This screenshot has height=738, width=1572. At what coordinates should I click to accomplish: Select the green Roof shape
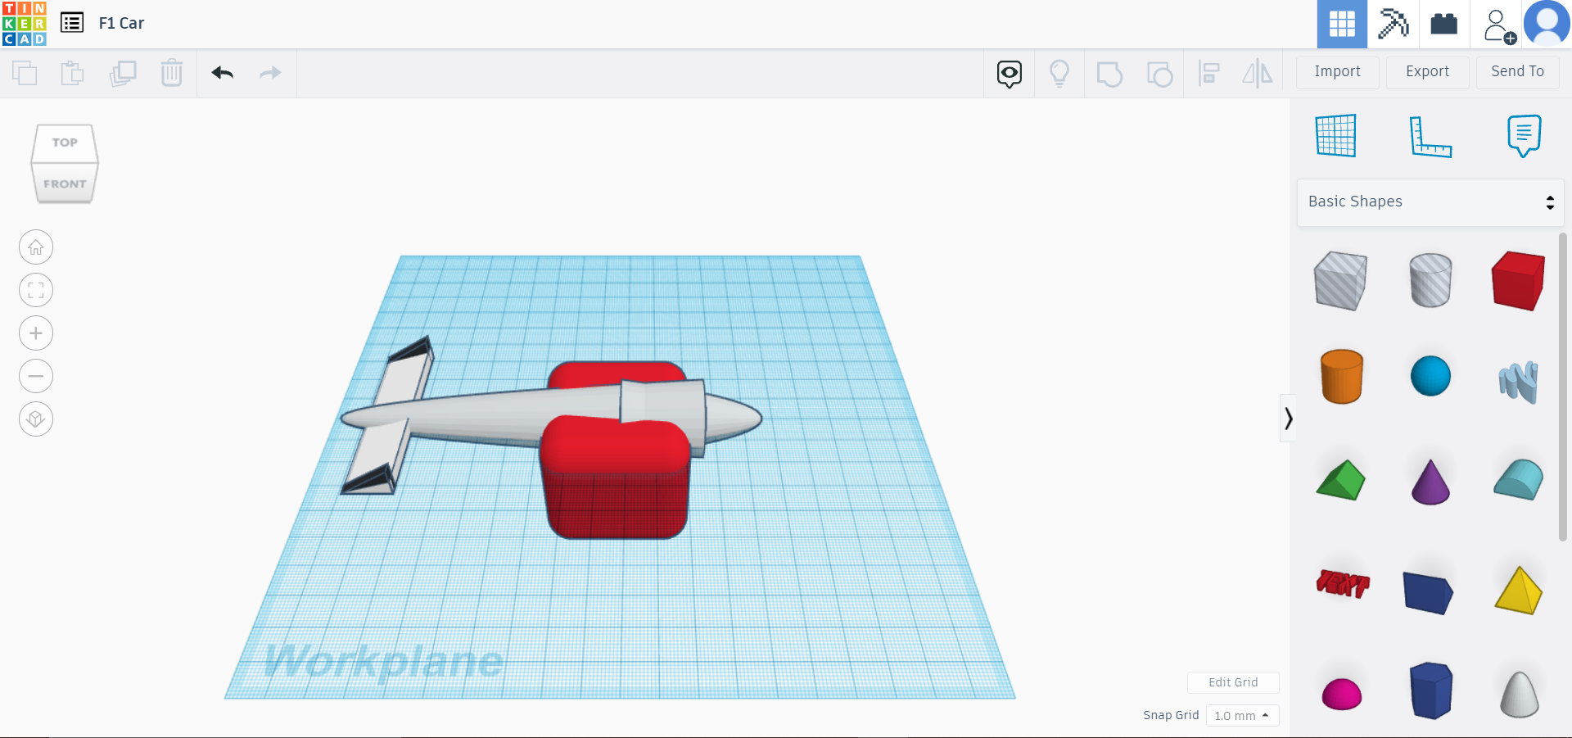click(1341, 480)
